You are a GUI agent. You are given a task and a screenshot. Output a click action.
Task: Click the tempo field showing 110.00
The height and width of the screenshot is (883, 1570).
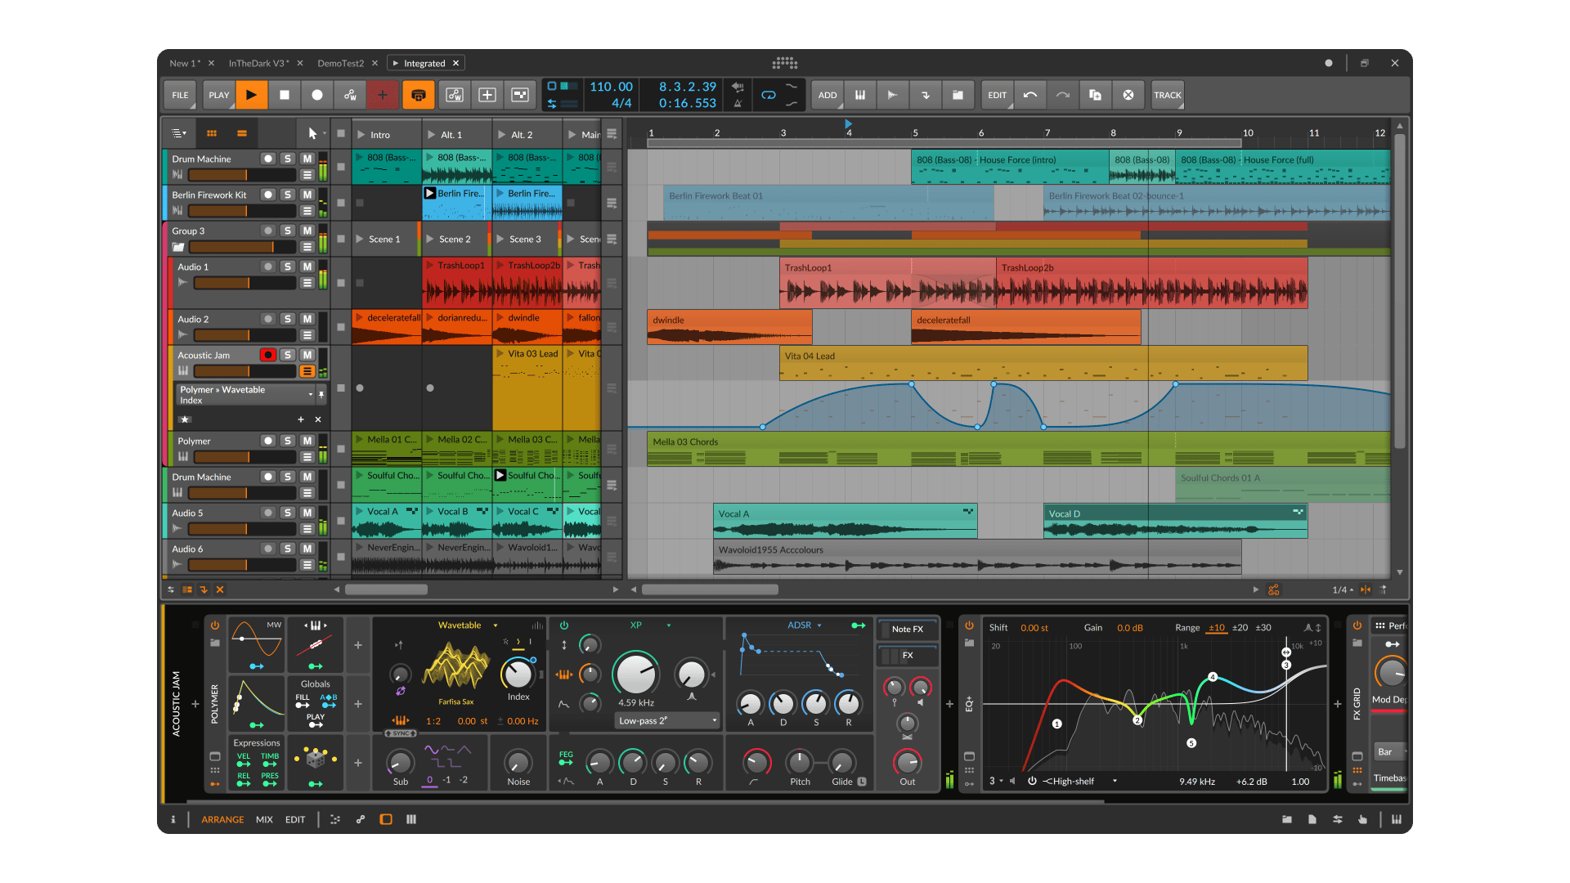pyautogui.click(x=611, y=87)
